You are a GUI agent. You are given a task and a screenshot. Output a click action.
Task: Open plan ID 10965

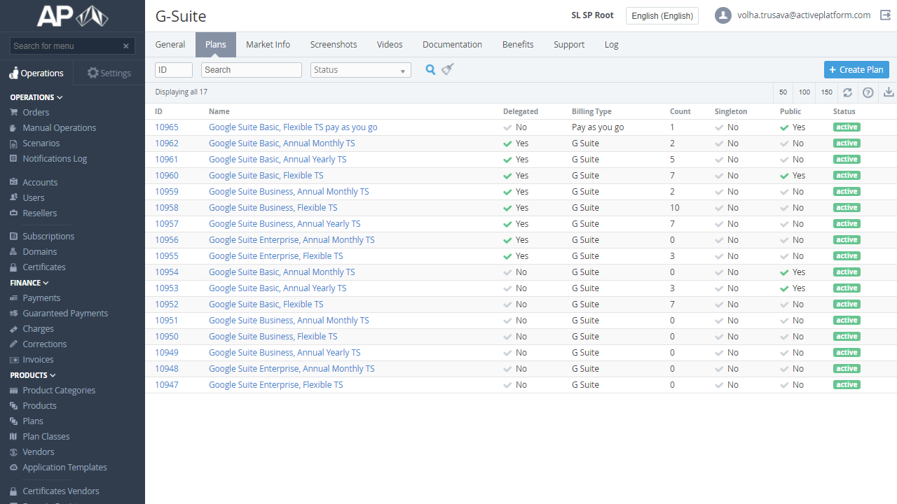pyautogui.click(x=167, y=127)
